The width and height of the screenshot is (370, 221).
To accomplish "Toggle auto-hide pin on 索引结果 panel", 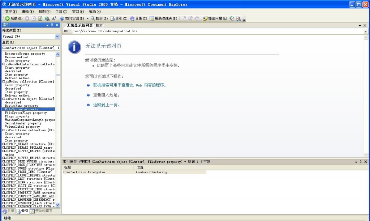I will [x=361, y=161].
